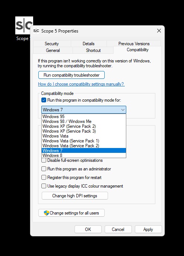Pick Windows Vista (Service Pack 2) entry
The image size is (184, 256).
tap(84, 146)
